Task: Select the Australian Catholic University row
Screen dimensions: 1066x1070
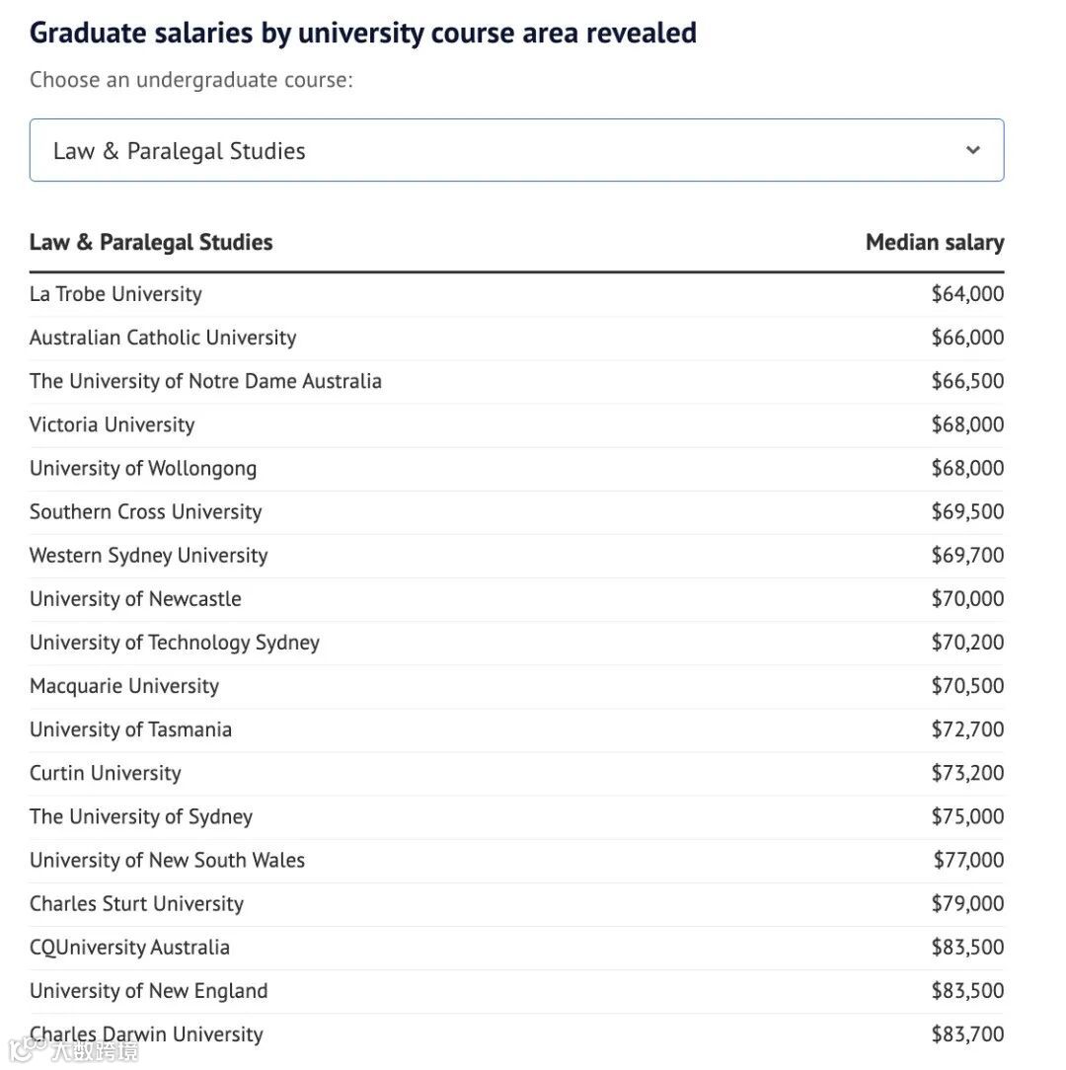Action: click(163, 338)
